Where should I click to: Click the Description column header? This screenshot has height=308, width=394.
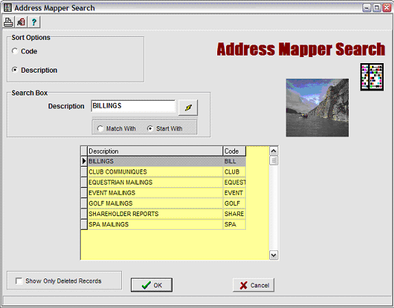coord(155,151)
